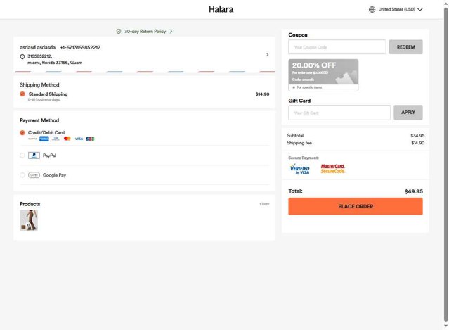This screenshot has width=449, height=330.
Task: Focus the Coupon Code input field
Action: click(337, 47)
